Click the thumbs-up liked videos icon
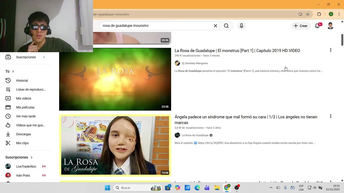Viewport: 344px width, 193px height. pyautogui.click(x=8, y=125)
